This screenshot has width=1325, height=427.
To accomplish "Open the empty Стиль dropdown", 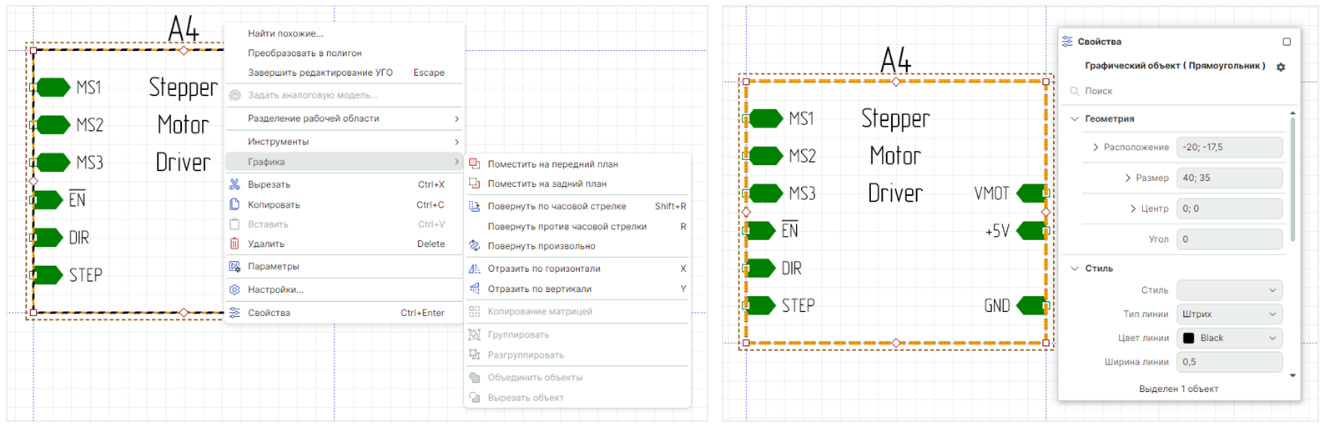I will click(1229, 290).
